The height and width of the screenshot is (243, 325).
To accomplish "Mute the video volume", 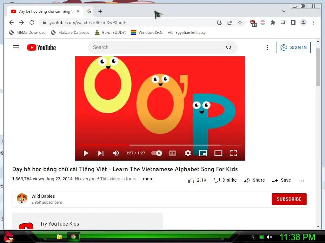I will pos(116,153).
